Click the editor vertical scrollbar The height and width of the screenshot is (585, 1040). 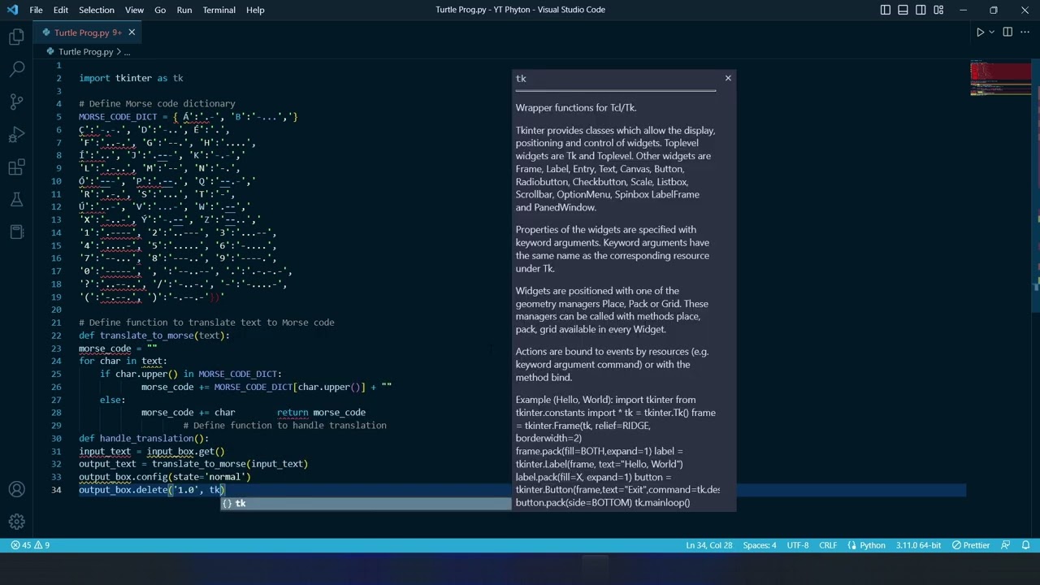point(1036,187)
